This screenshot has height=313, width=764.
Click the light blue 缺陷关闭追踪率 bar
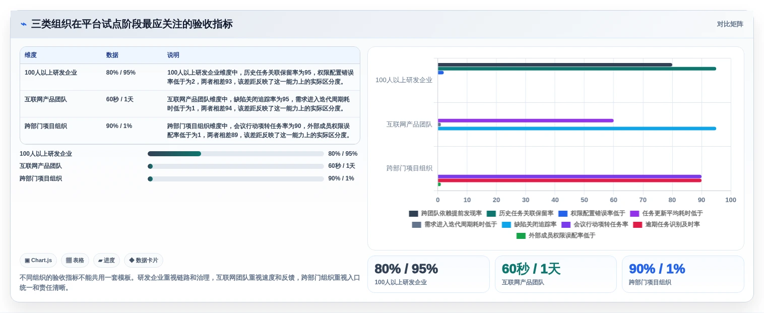(x=577, y=129)
